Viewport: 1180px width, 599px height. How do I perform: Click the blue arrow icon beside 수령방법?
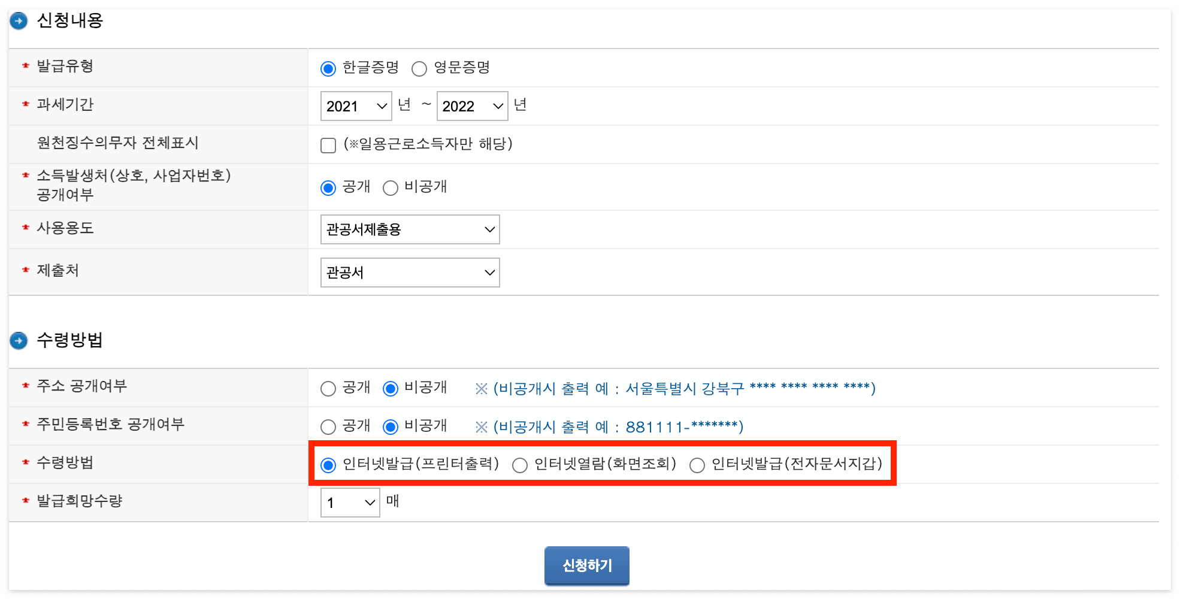tap(19, 340)
